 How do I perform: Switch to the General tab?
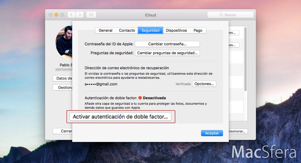click(x=105, y=31)
